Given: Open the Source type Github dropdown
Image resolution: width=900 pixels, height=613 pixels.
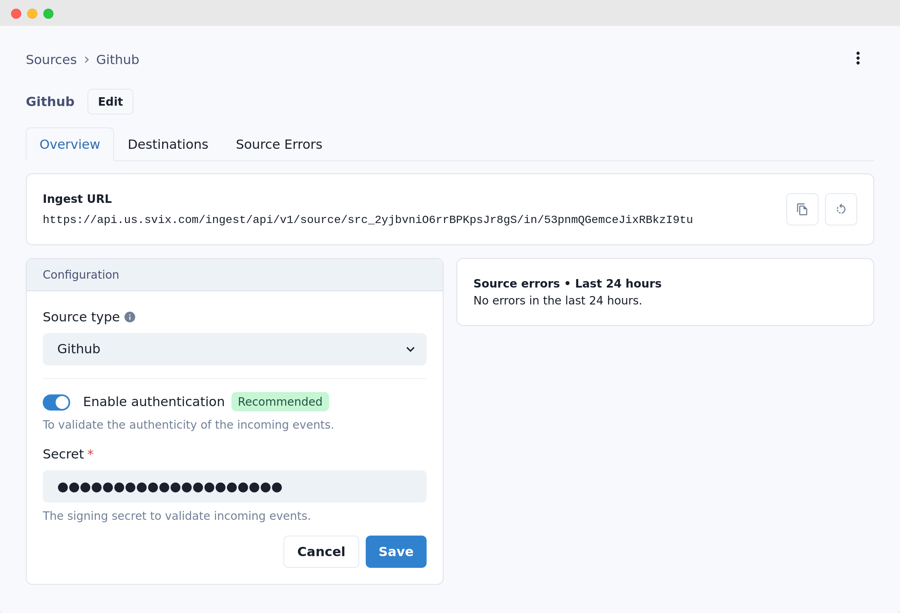Looking at the screenshot, I should [x=234, y=349].
